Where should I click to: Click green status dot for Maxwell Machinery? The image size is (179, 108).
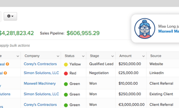[66, 84]
